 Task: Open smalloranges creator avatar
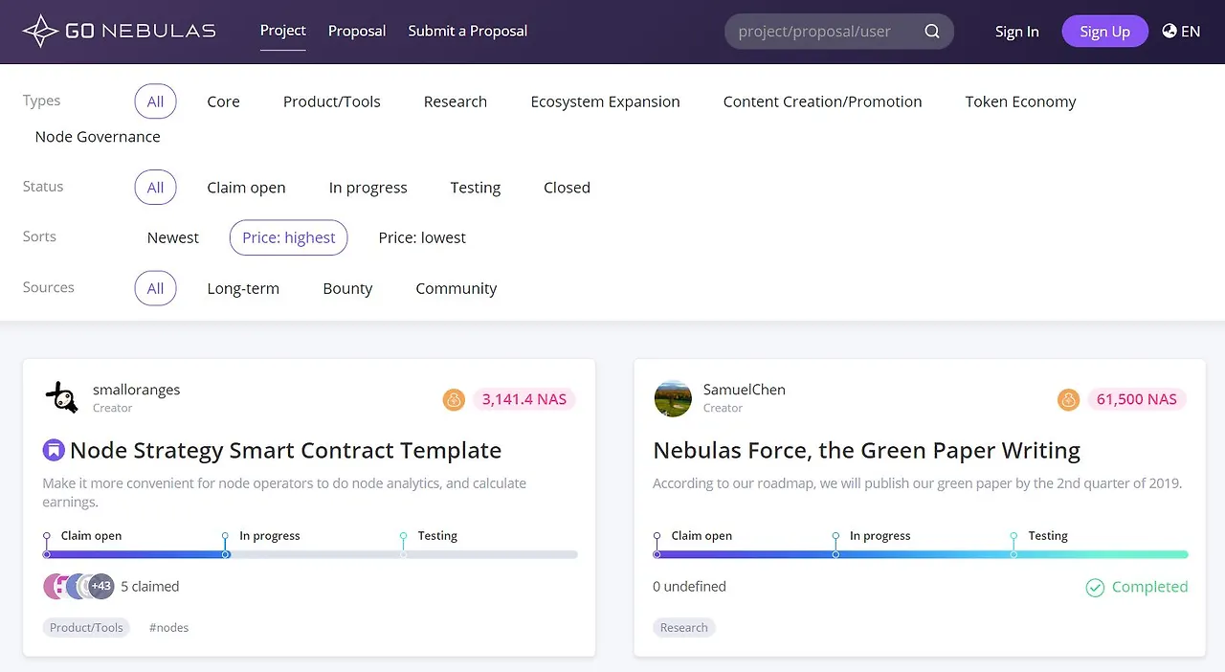click(x=61, y=398)
